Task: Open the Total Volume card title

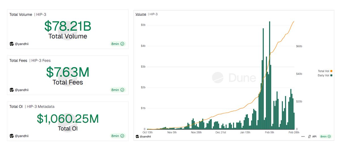Action: point(21,14)
